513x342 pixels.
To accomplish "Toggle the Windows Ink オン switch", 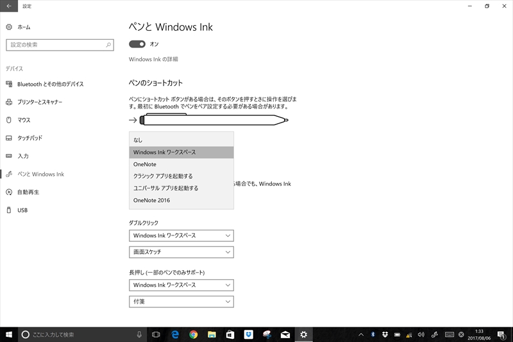I will (137, 44).
